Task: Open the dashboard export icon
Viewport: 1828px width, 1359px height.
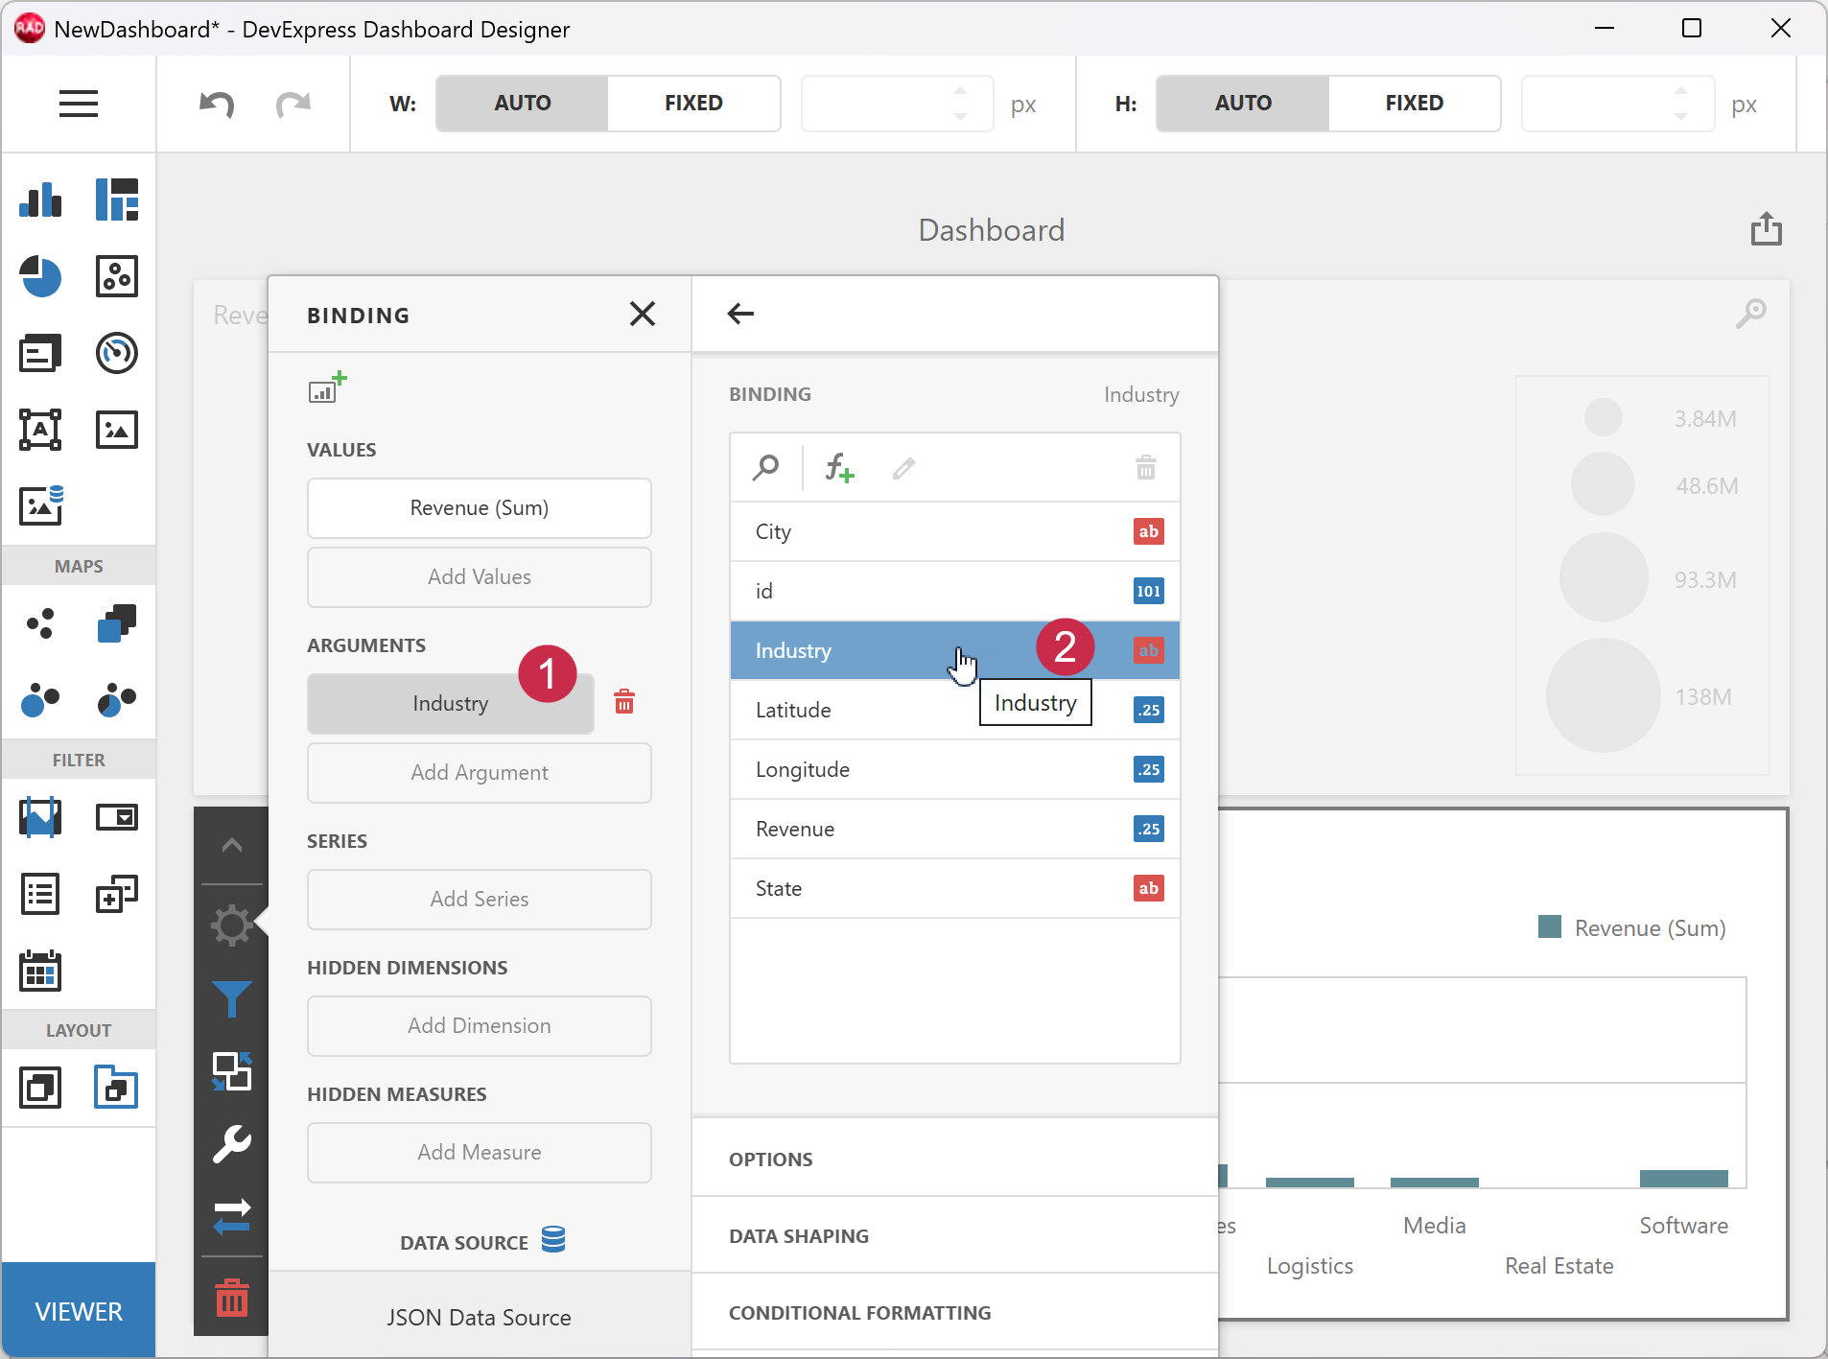Action: tap(1766, 229)
